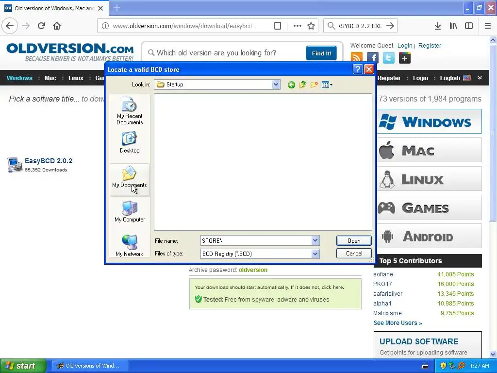The image size is (497, 373).
Task: Go up one folder level in dialog
Action: 302,85
